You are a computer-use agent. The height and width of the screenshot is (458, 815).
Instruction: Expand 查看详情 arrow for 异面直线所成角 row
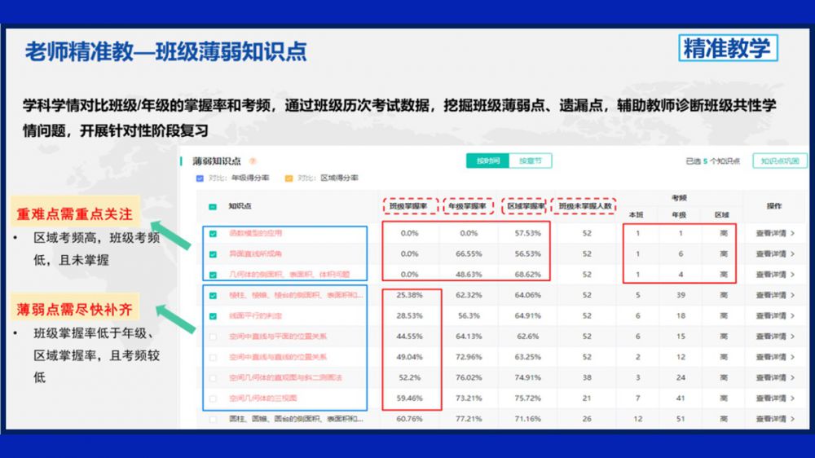point(793,253)
